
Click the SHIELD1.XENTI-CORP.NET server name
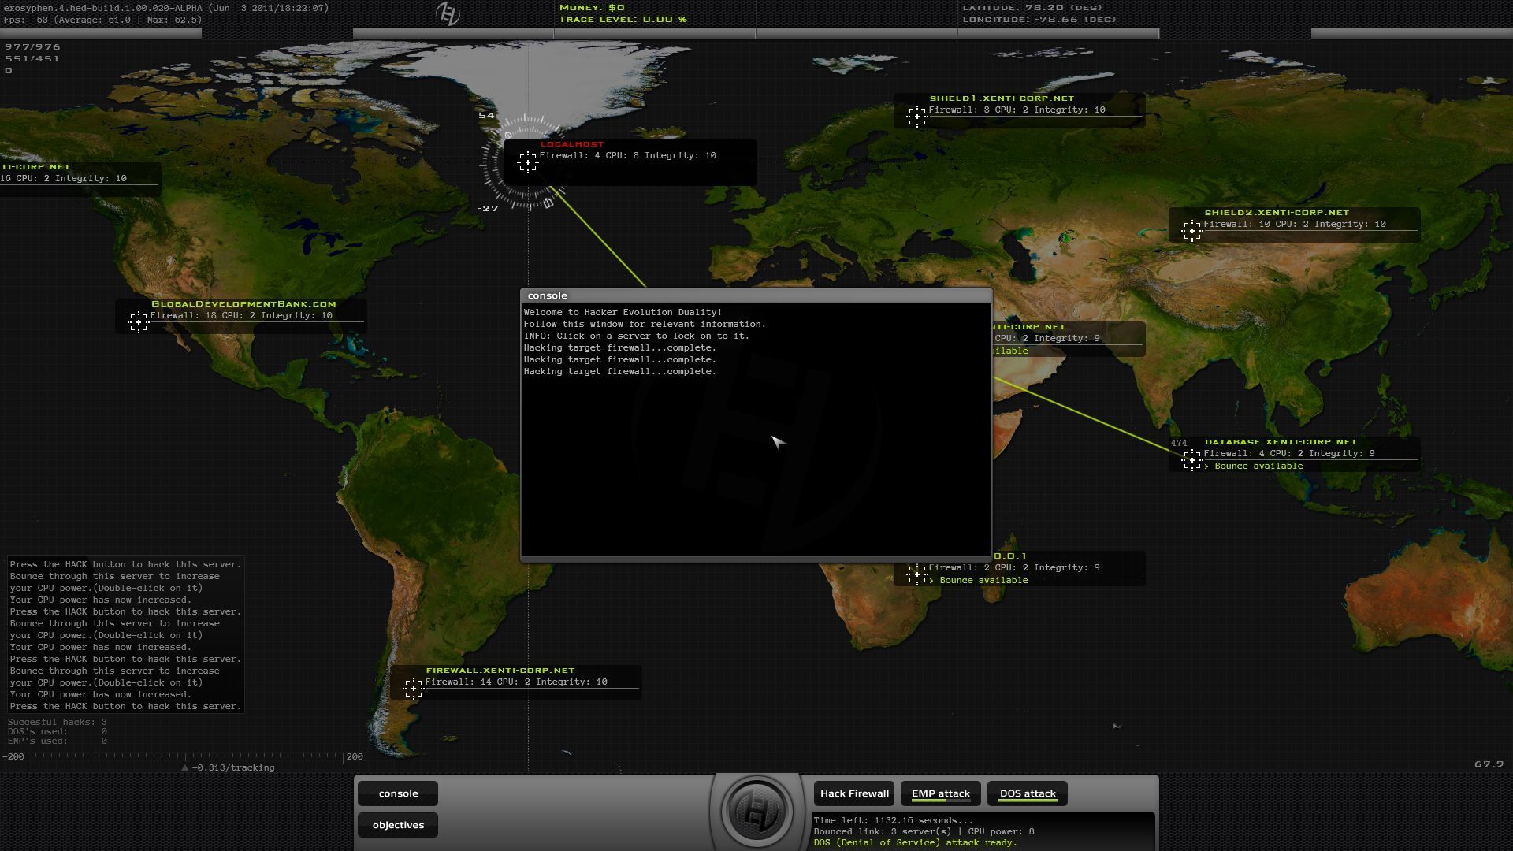(x=1002, y=98)
